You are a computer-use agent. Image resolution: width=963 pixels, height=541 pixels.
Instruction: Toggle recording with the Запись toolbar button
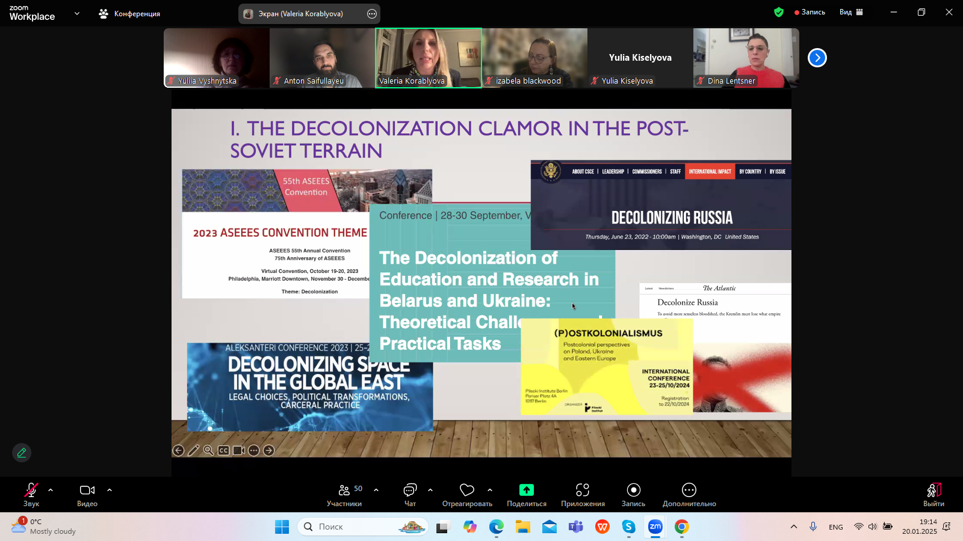633,494
